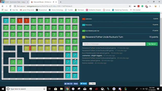Click the address bar URL

coord(50,6)
